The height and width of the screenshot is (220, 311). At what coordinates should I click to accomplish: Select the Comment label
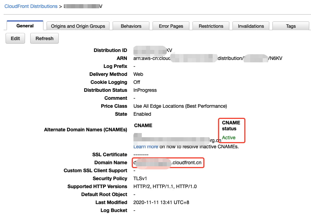pos(116,98)
